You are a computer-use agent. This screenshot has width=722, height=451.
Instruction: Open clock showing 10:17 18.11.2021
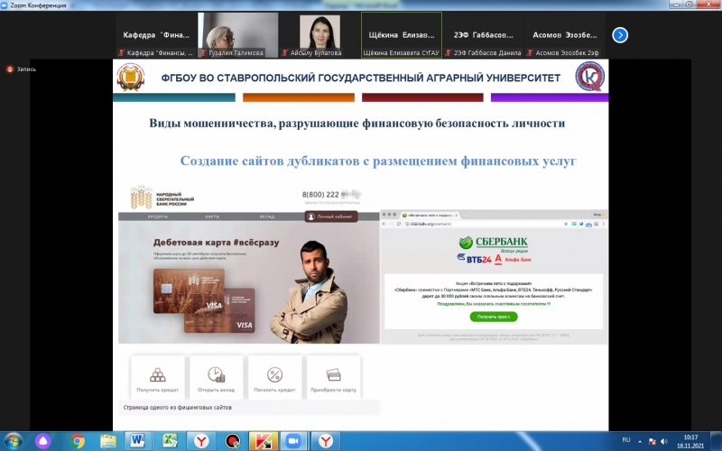click(x=690, y=441)
